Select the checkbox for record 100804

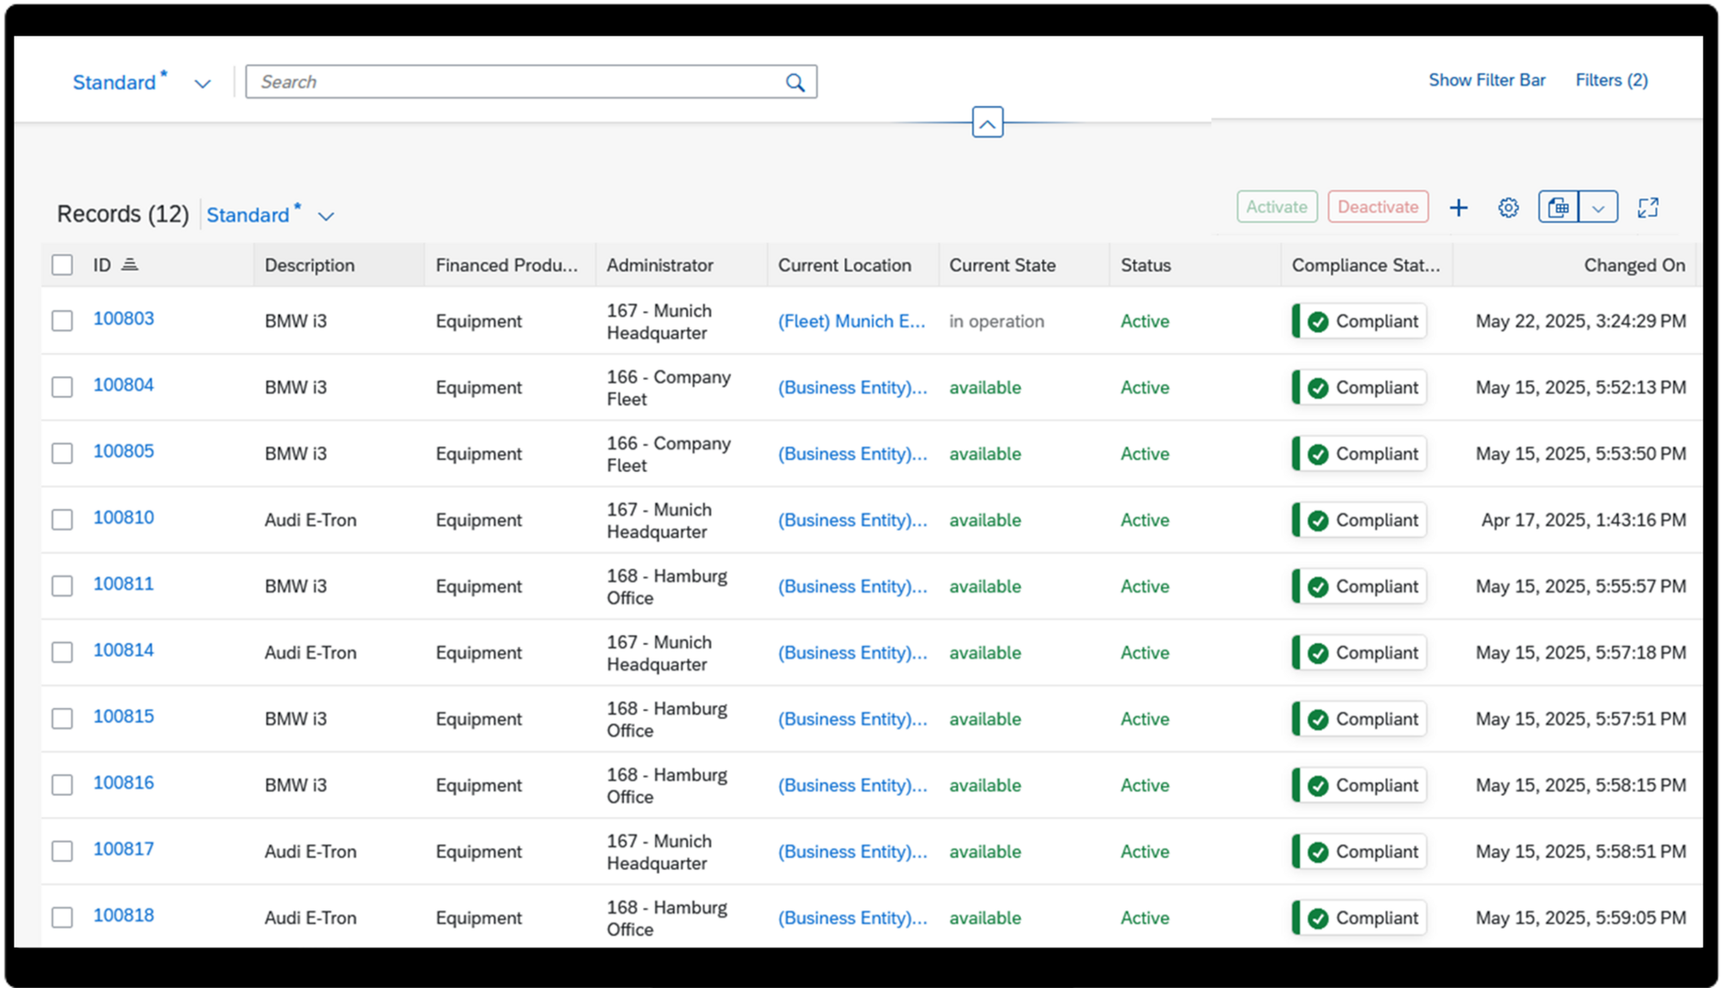(x=62, y=387)
